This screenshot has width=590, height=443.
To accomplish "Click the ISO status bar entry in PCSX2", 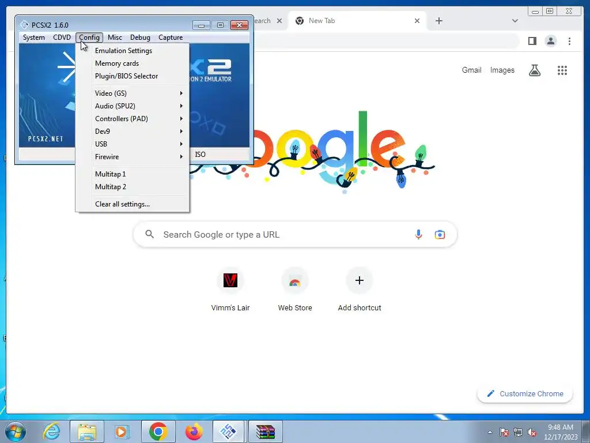I will pyautogui.click(x=200, y=155).
